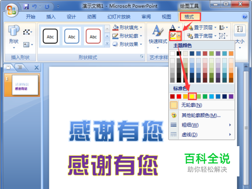Open the 形状 shapes gallery
252x189 pixels.
[14, 37]
